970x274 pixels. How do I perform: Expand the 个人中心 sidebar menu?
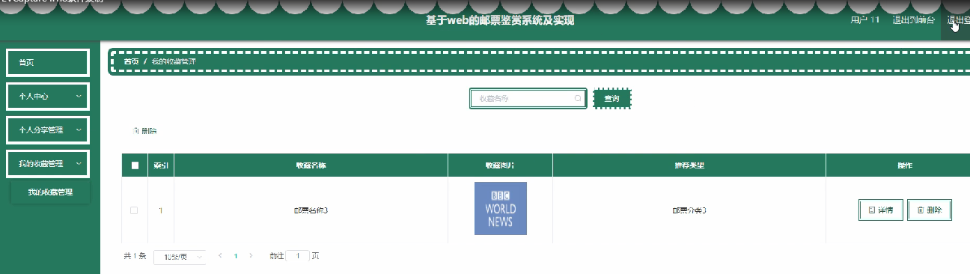click(x=48, y=96)
